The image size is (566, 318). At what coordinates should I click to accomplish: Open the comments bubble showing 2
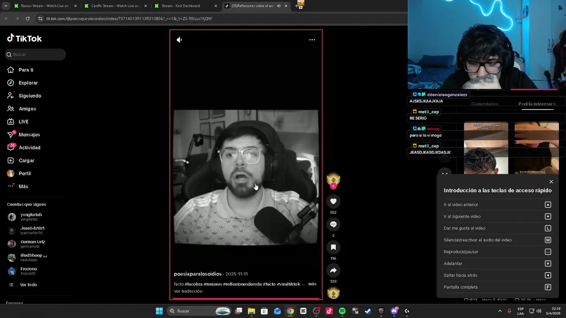click(333, 224)
